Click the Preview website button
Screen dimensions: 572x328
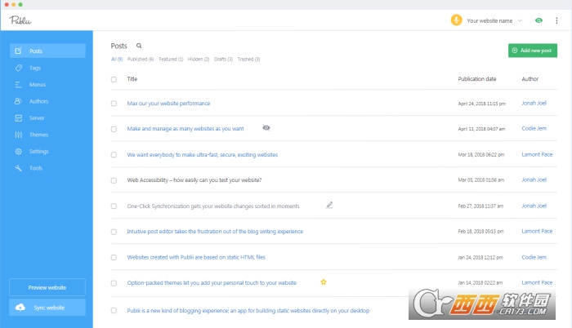pos(47,287)
